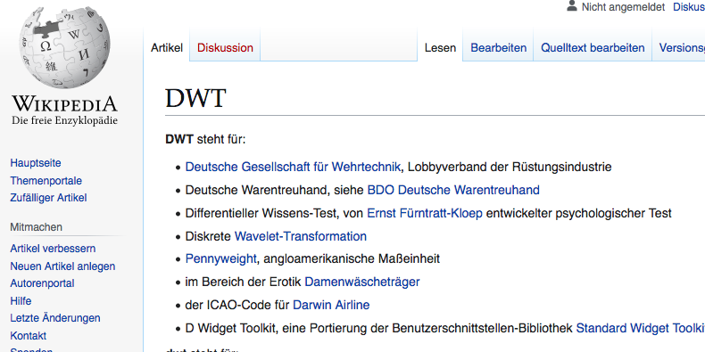705x352 pixels.
Task: Open the Artikel tab
Action: (x=167, y=47)
